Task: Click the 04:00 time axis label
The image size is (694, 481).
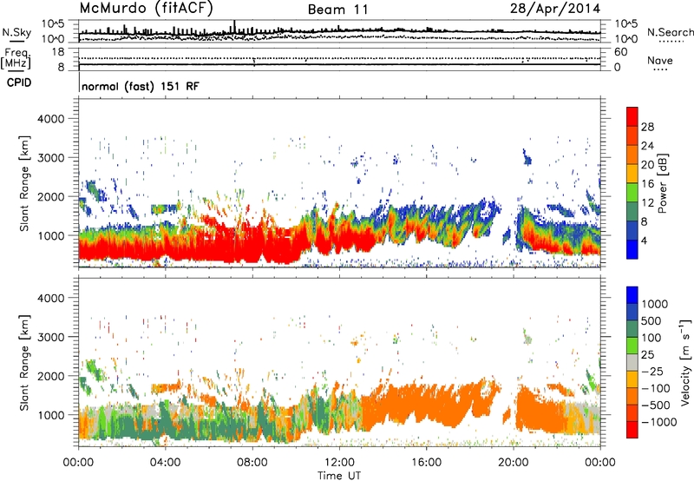Action: click(165, 463)
